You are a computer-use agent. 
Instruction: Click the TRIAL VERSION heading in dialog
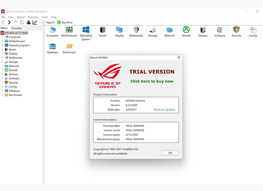coord(152,72)
